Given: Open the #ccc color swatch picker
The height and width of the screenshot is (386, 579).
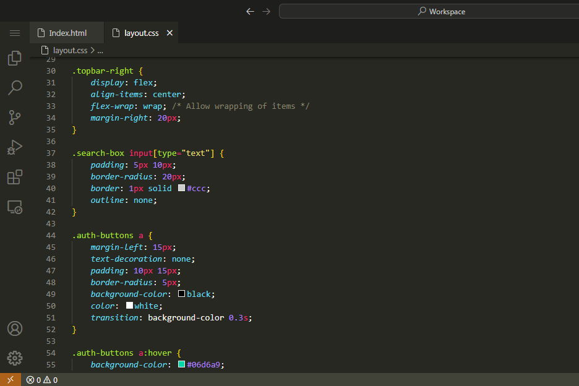Looking at the screenshot, I should click(x=182, y=188).
